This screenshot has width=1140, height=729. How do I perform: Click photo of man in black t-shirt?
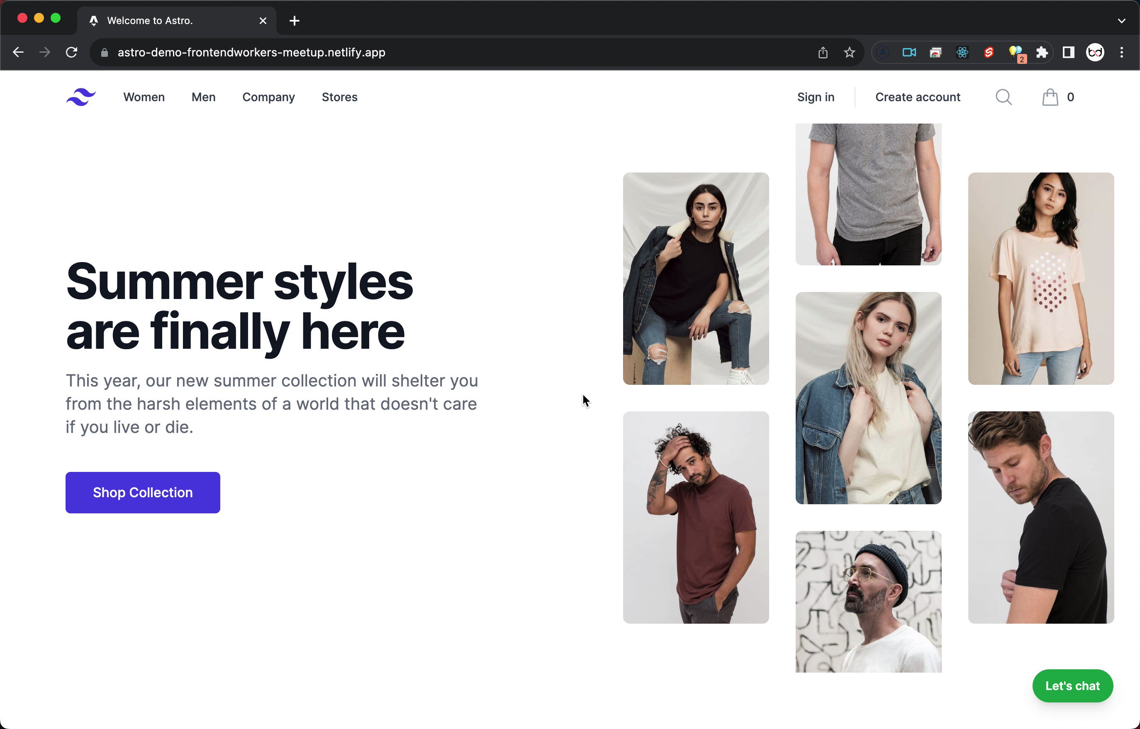1041,517
